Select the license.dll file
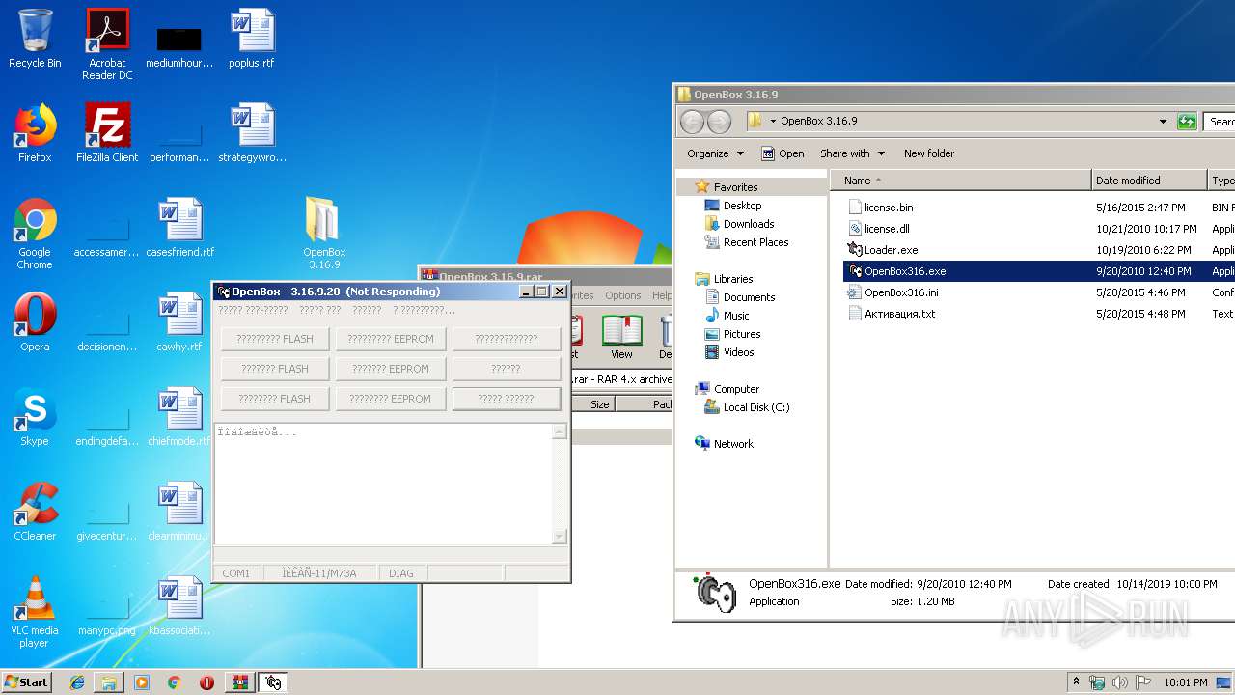This screenshot has width=1235, height=695. coord(886,229)
